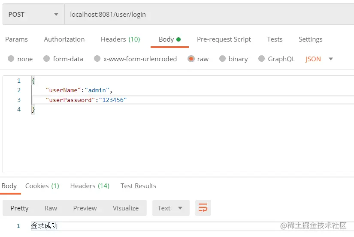Expand the JSON format dropdown
This screenshot has width=354, height=237.
tap(330, 59)
